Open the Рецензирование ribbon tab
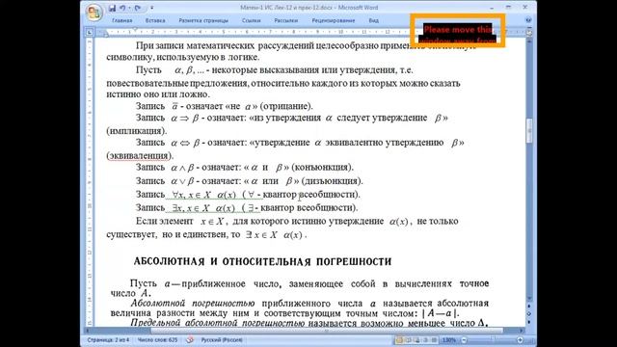 pyautogui.click(x=334, y=20)
